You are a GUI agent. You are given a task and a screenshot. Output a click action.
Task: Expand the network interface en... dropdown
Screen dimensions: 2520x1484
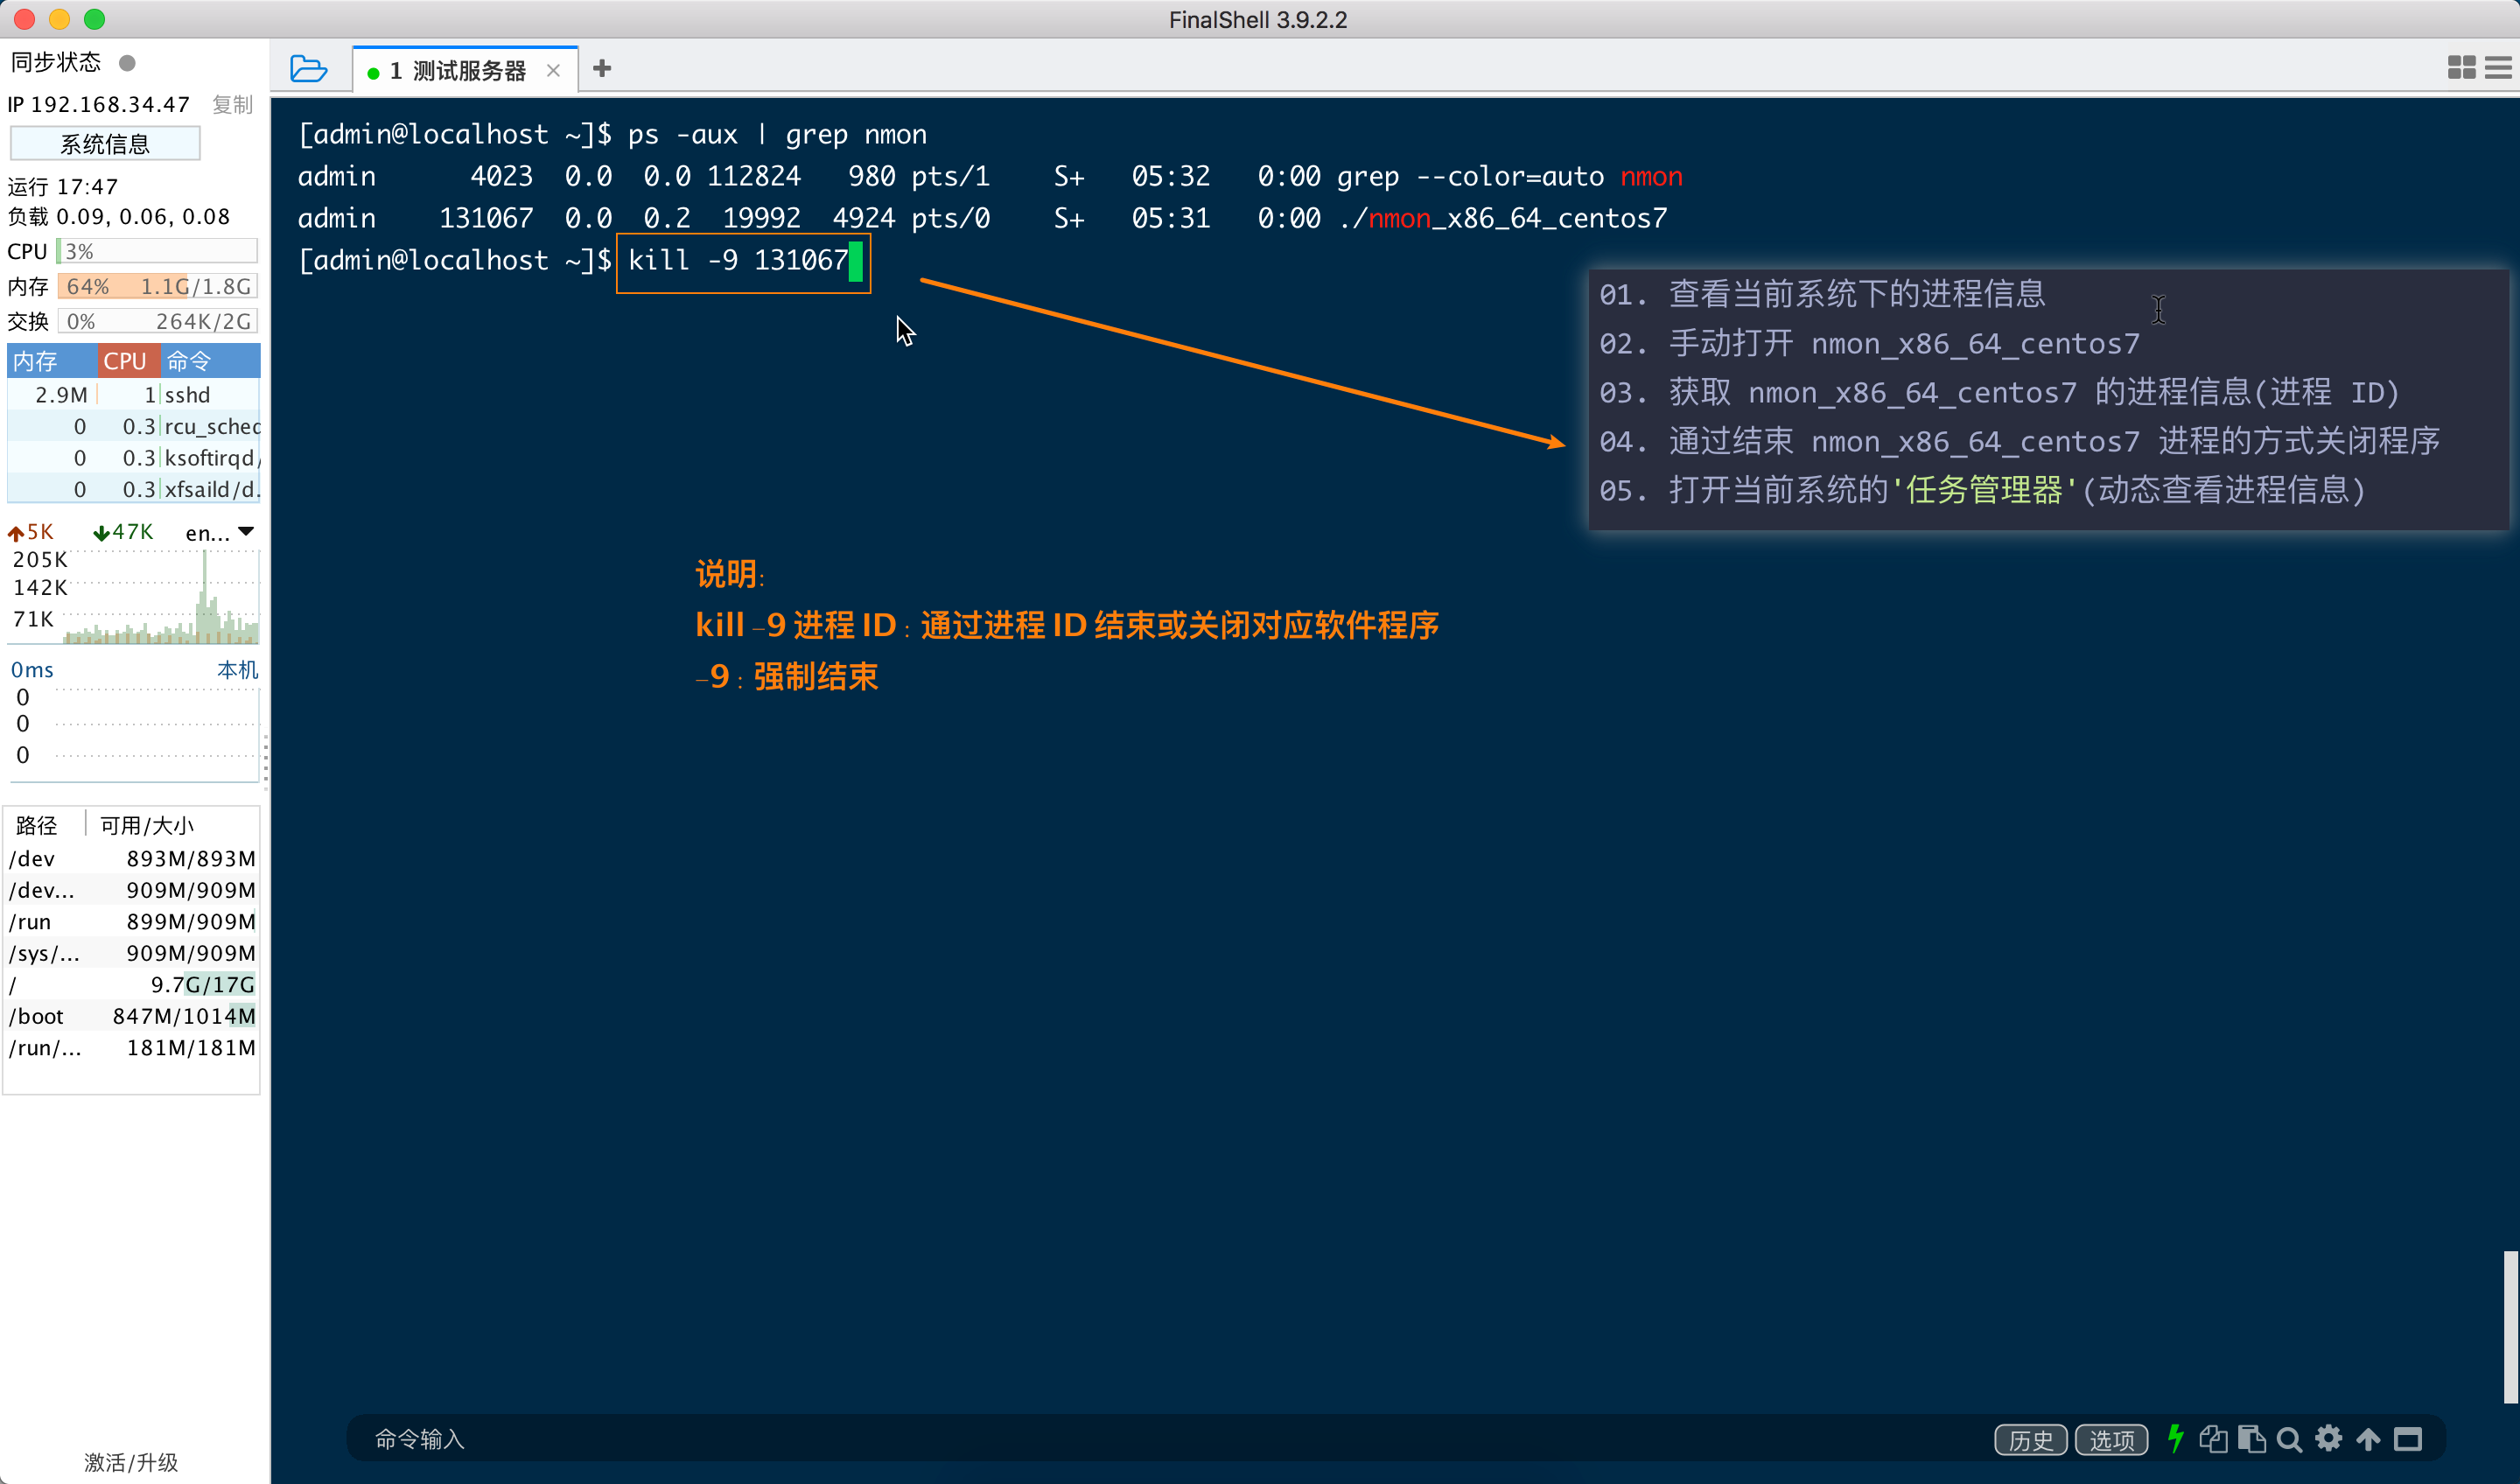pyautogui.click(x=246, y=532)
